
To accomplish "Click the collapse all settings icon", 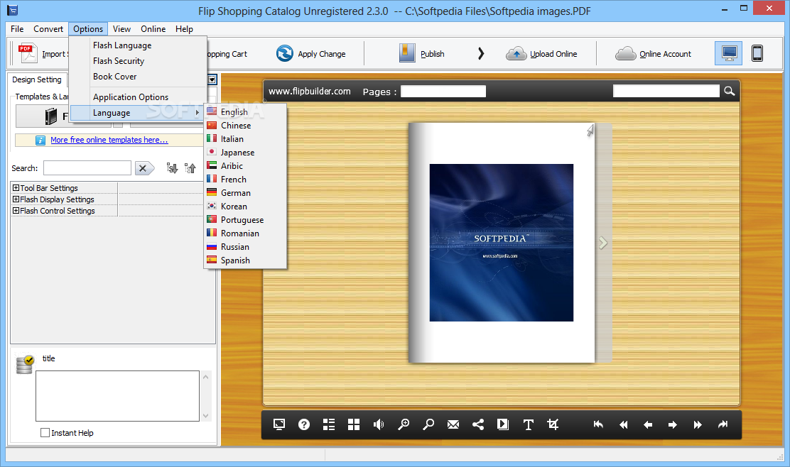I will (x=190, y=168).
